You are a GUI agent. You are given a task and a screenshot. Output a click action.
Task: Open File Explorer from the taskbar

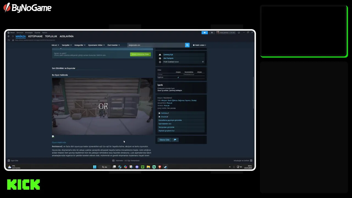click(148, 167)
